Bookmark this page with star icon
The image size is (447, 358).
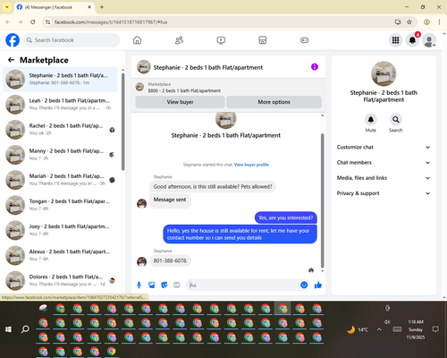click(409, 21)
